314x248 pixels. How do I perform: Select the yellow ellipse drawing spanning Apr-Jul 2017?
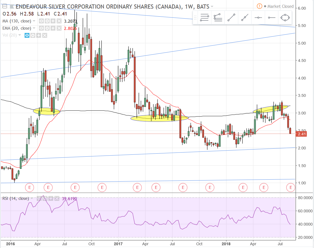pyautogui.click(x=159, y=118)
